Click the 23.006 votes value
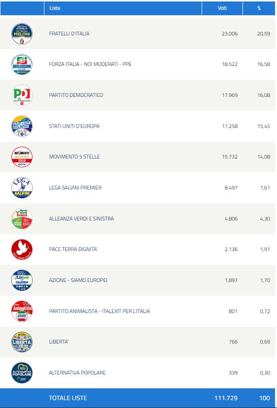This screenshot has height=408, width=277. tap(230, 33)
